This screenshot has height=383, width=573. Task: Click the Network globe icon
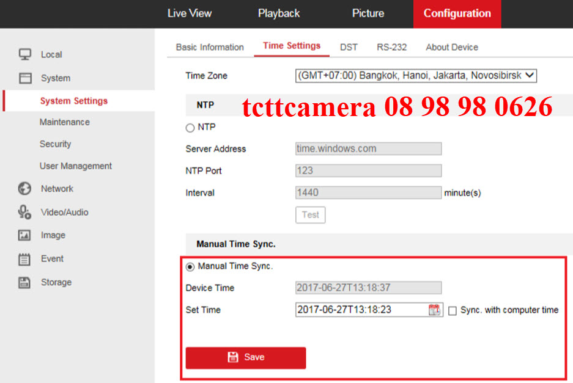point(25,189)
